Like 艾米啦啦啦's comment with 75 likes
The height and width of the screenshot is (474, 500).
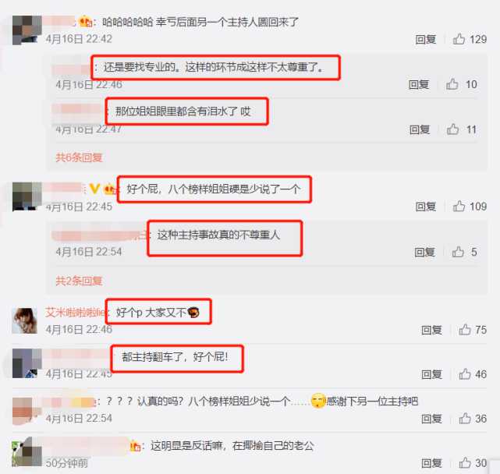465,330
